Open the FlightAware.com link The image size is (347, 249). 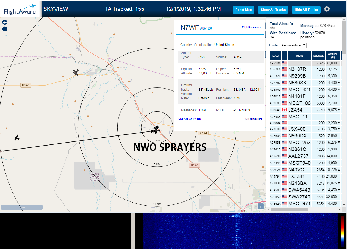coord(252,27)
